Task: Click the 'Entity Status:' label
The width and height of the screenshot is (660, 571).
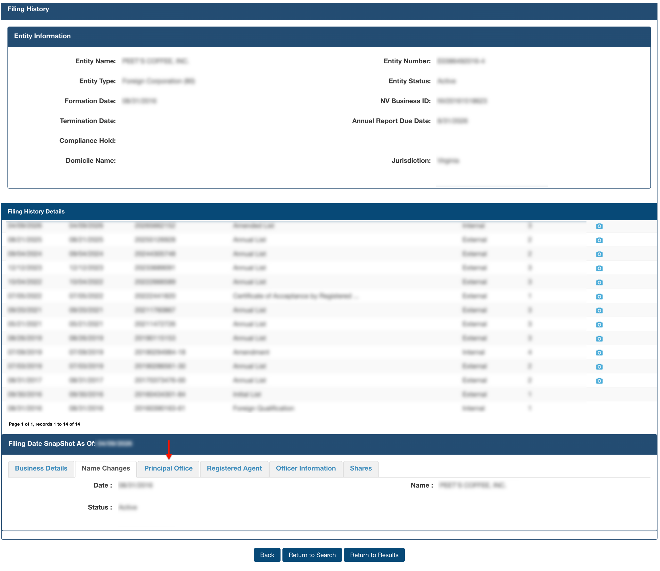Action: (x=410, y=81)
